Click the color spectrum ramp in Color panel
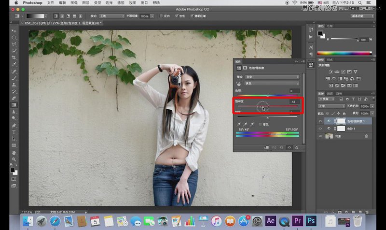Screen dimensions: 386x230 (x=345, y=53)
